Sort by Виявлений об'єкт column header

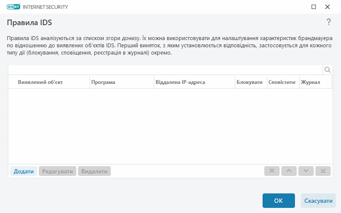tap(49, 82)
